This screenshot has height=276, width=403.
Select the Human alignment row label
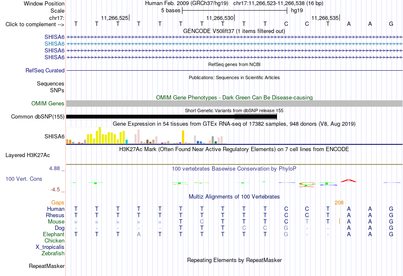point(56,209)
